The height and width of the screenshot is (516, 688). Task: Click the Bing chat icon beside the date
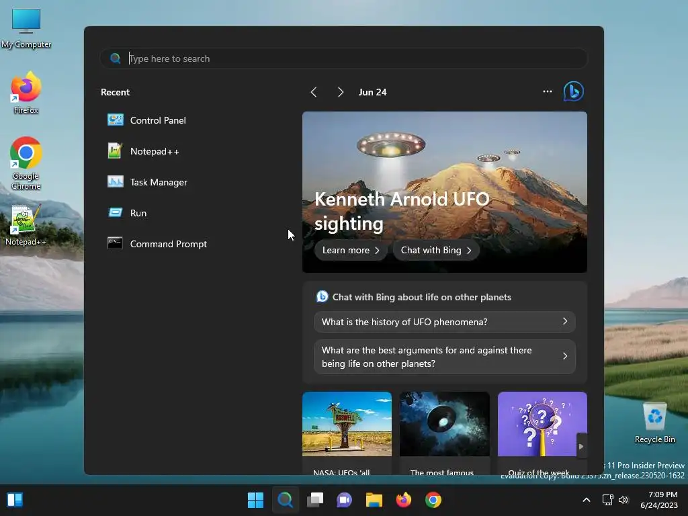[x=573, y=91]
